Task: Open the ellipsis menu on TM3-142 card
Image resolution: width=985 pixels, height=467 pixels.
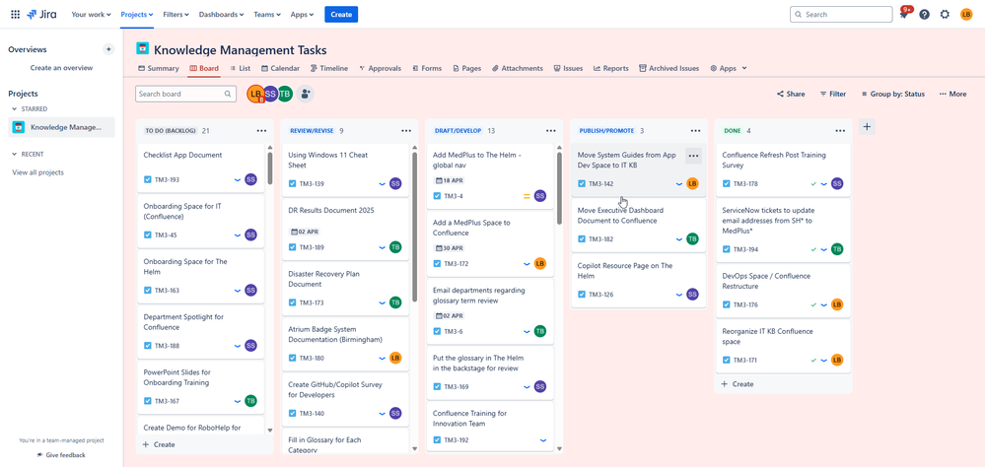Action: click(693, 156)
